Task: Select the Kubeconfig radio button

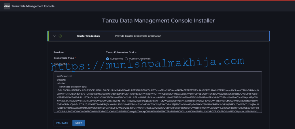Action: pyautogui.click(x=107, y=58)
